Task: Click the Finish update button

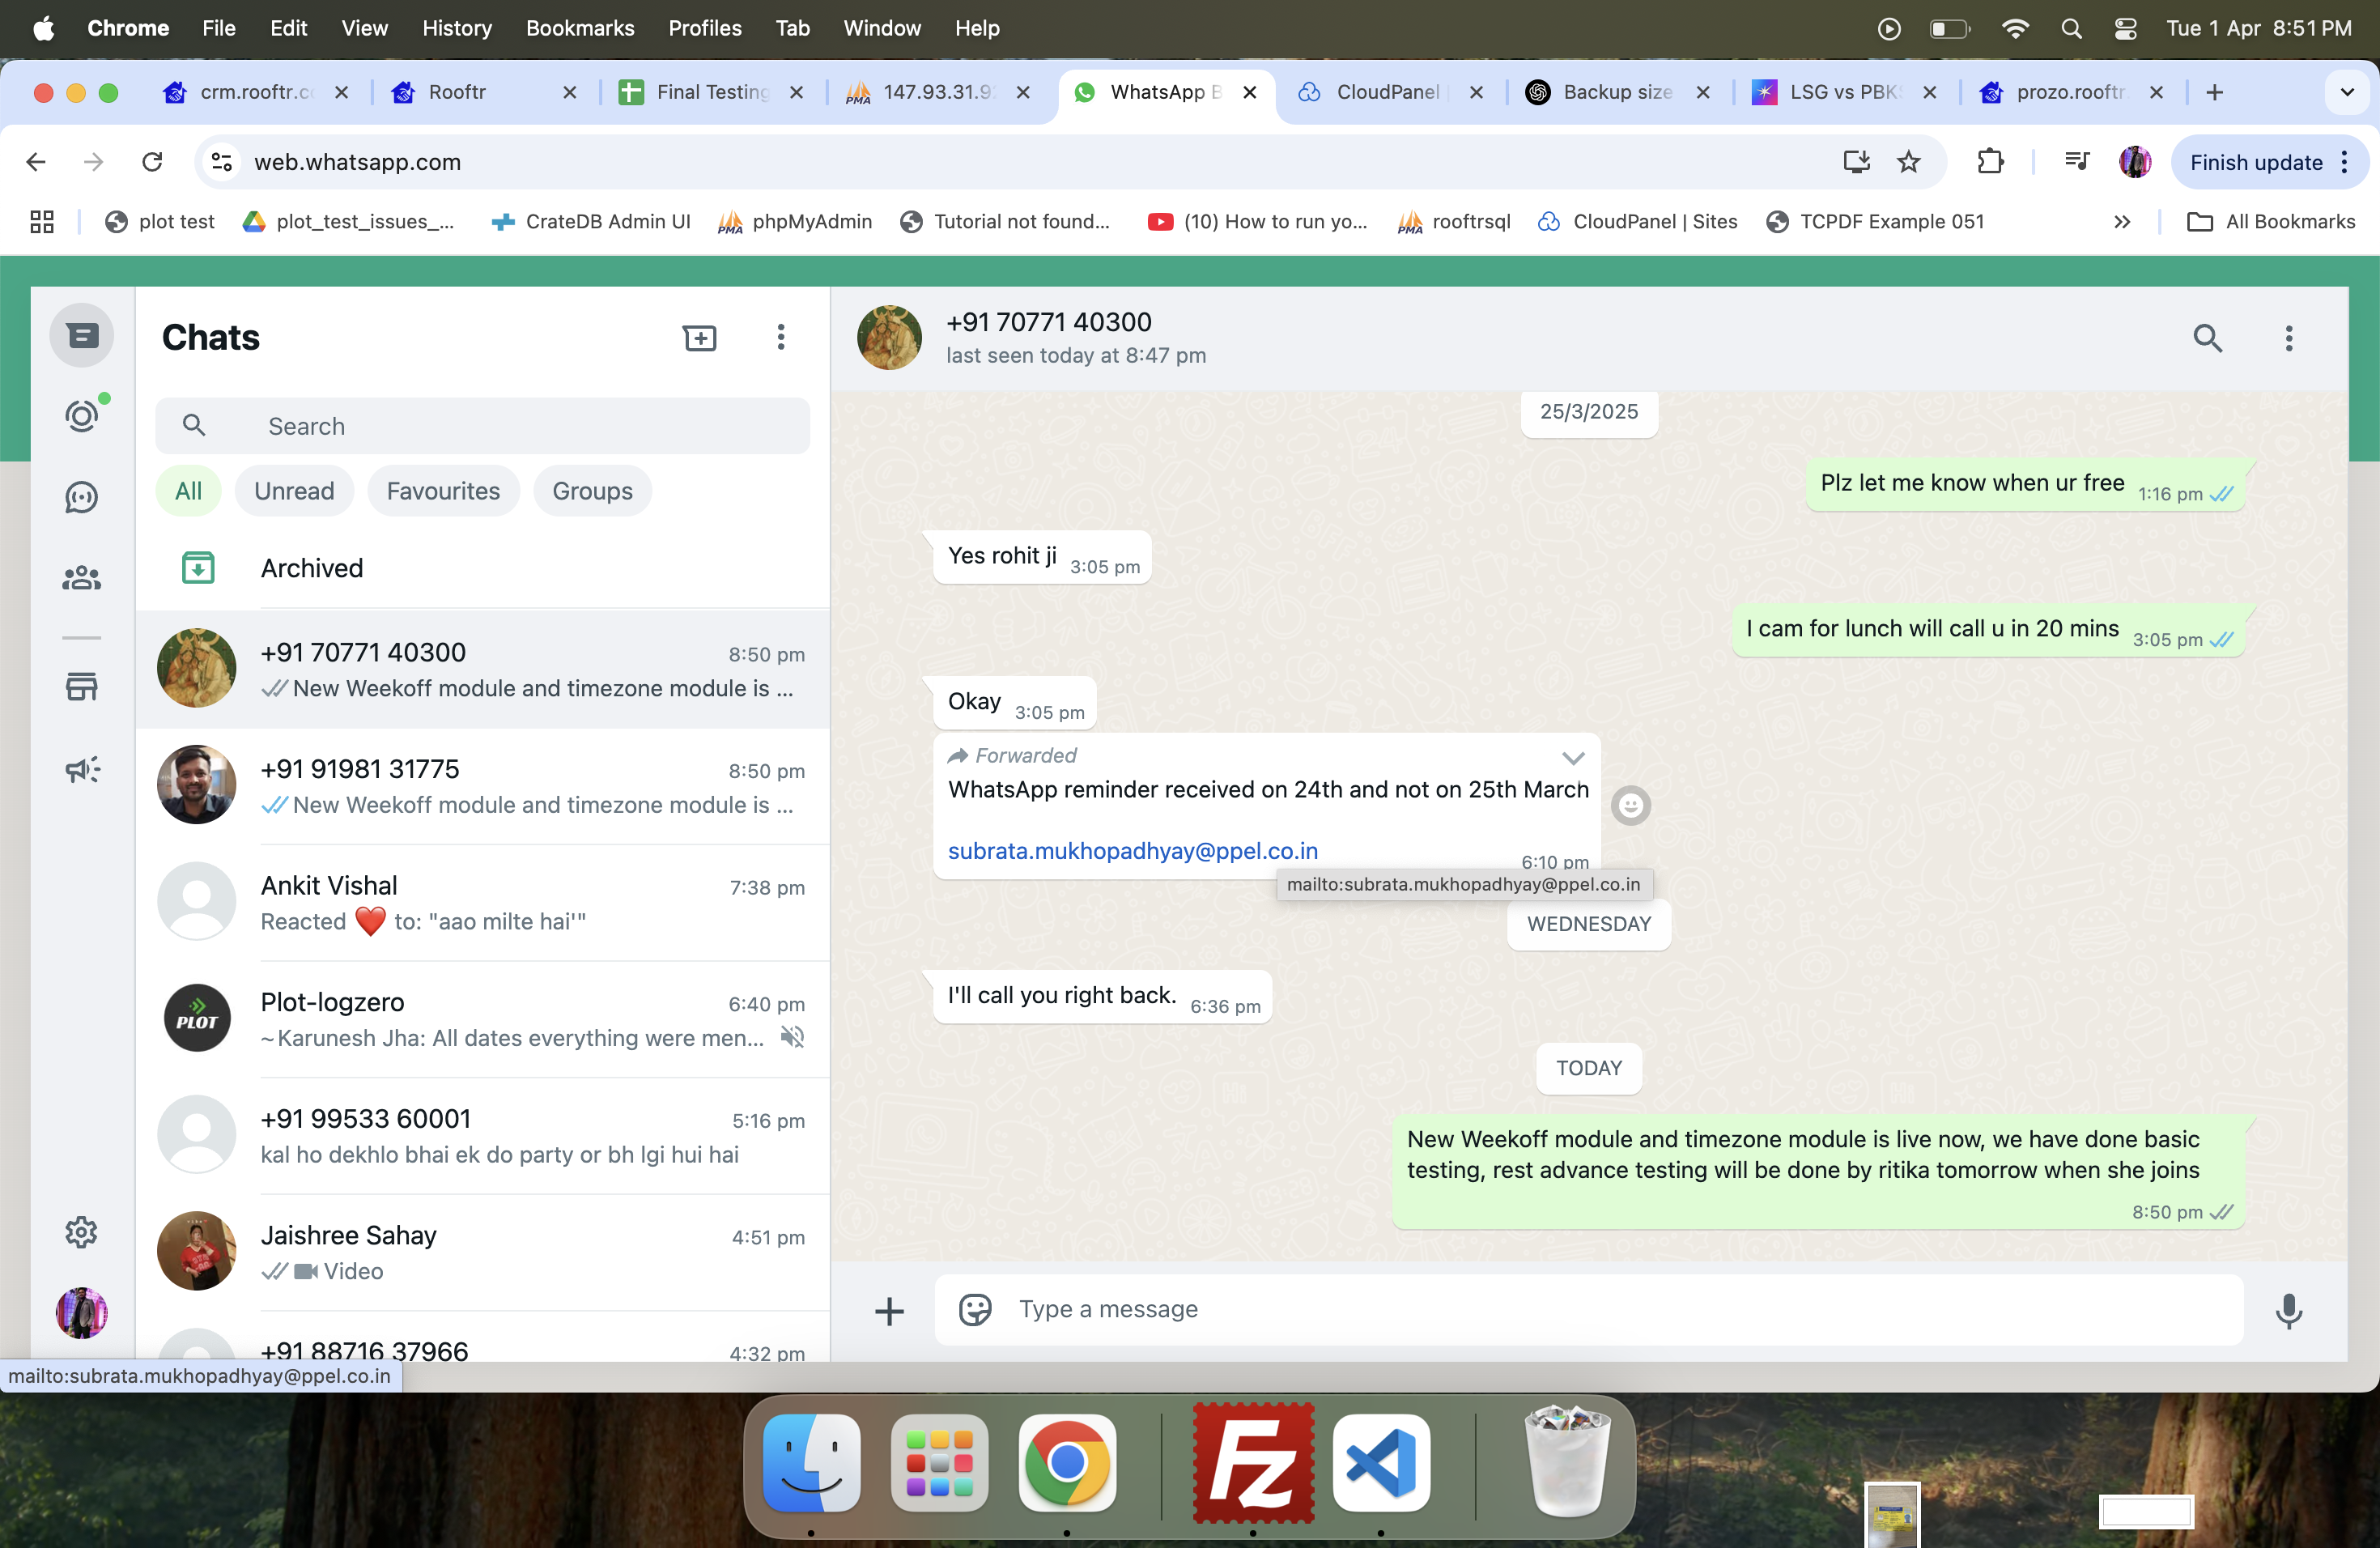Action: coord(2255,162)
